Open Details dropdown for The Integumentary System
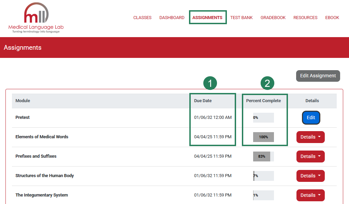The height and width of the screenshot is (204, 349). click(310, 195)
